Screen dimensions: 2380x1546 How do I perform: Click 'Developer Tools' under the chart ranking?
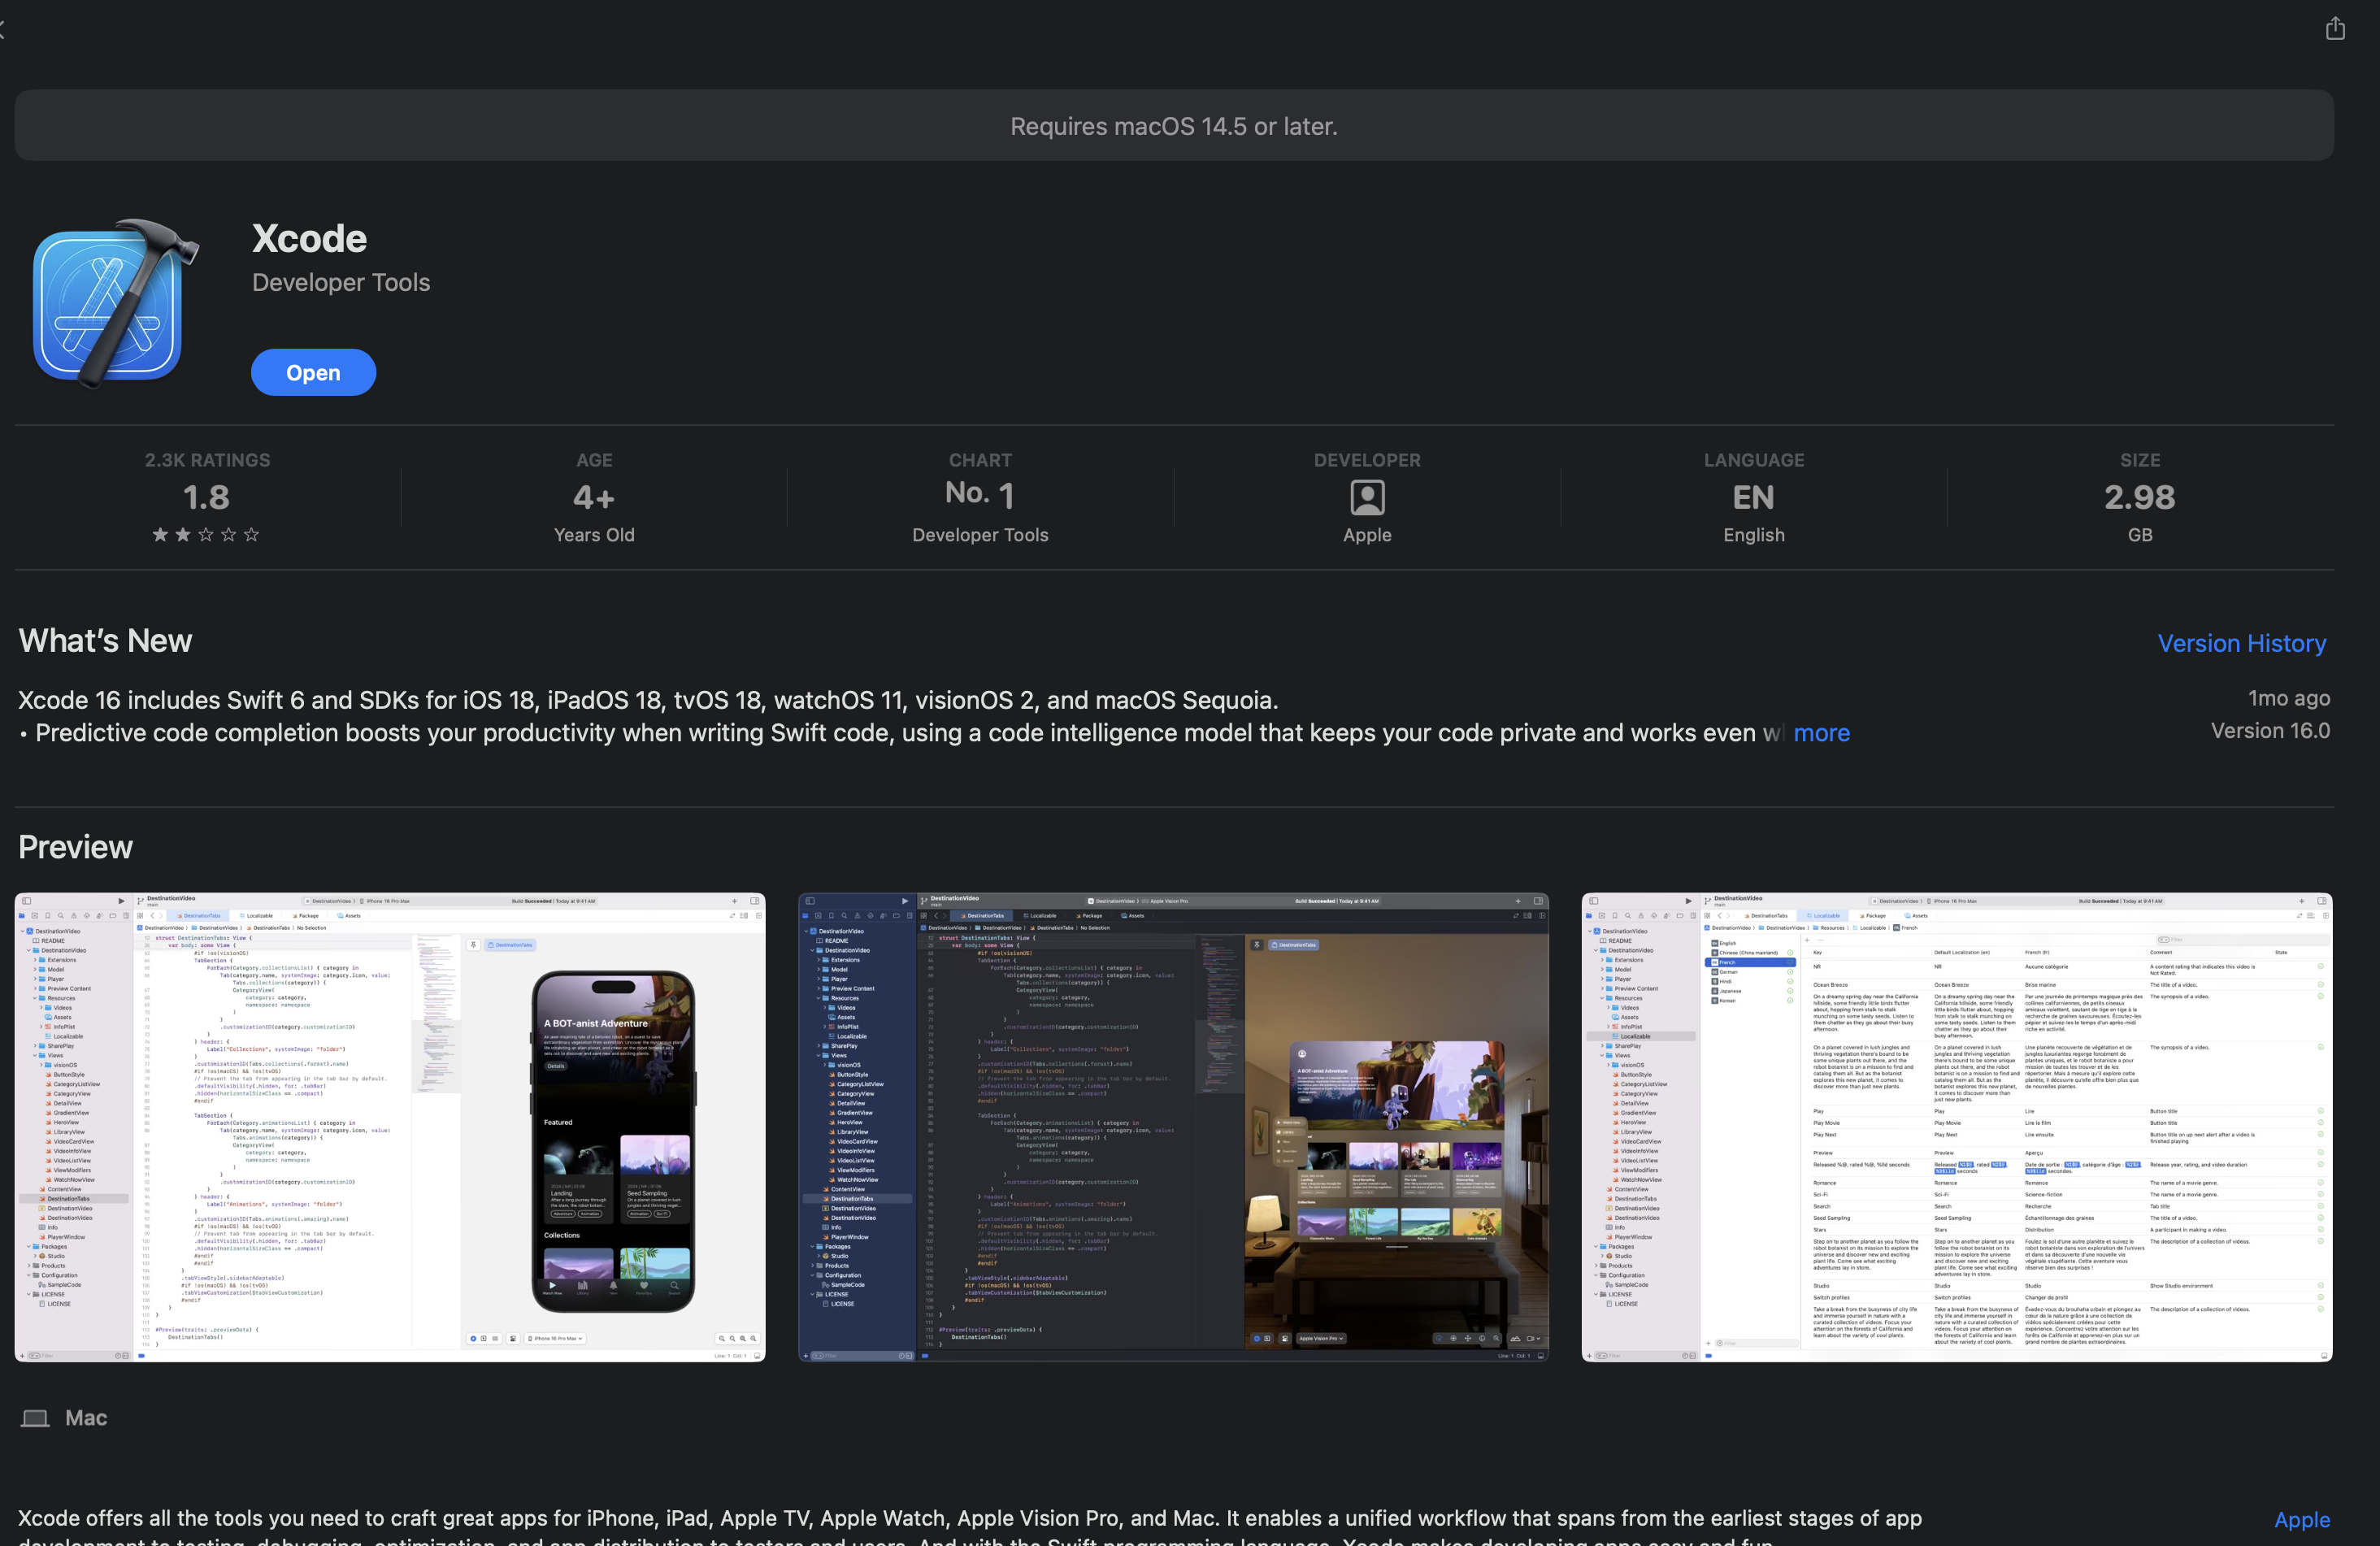click(x=980, y=535)
